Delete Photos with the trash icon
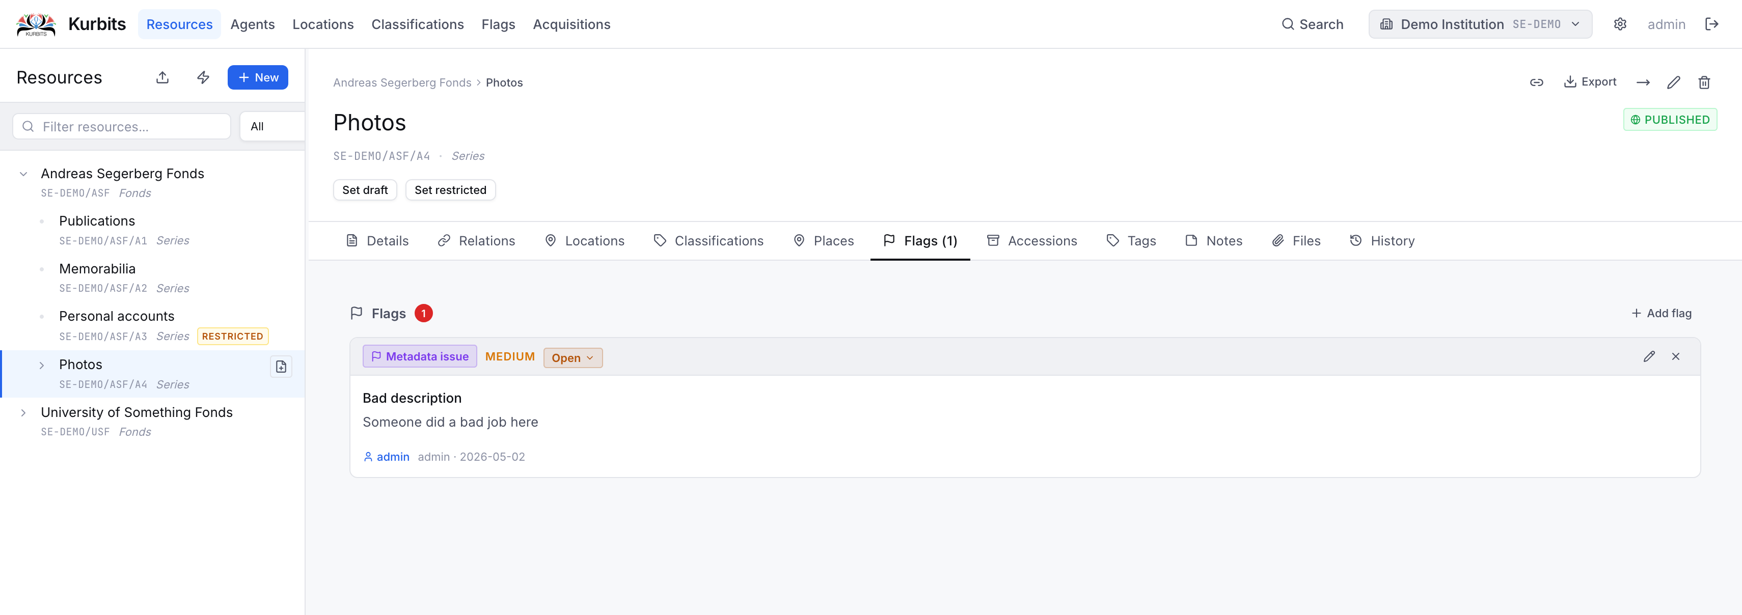This screenshot has width=1742, height=615. pyautogui.click(x=1704, y=82)
